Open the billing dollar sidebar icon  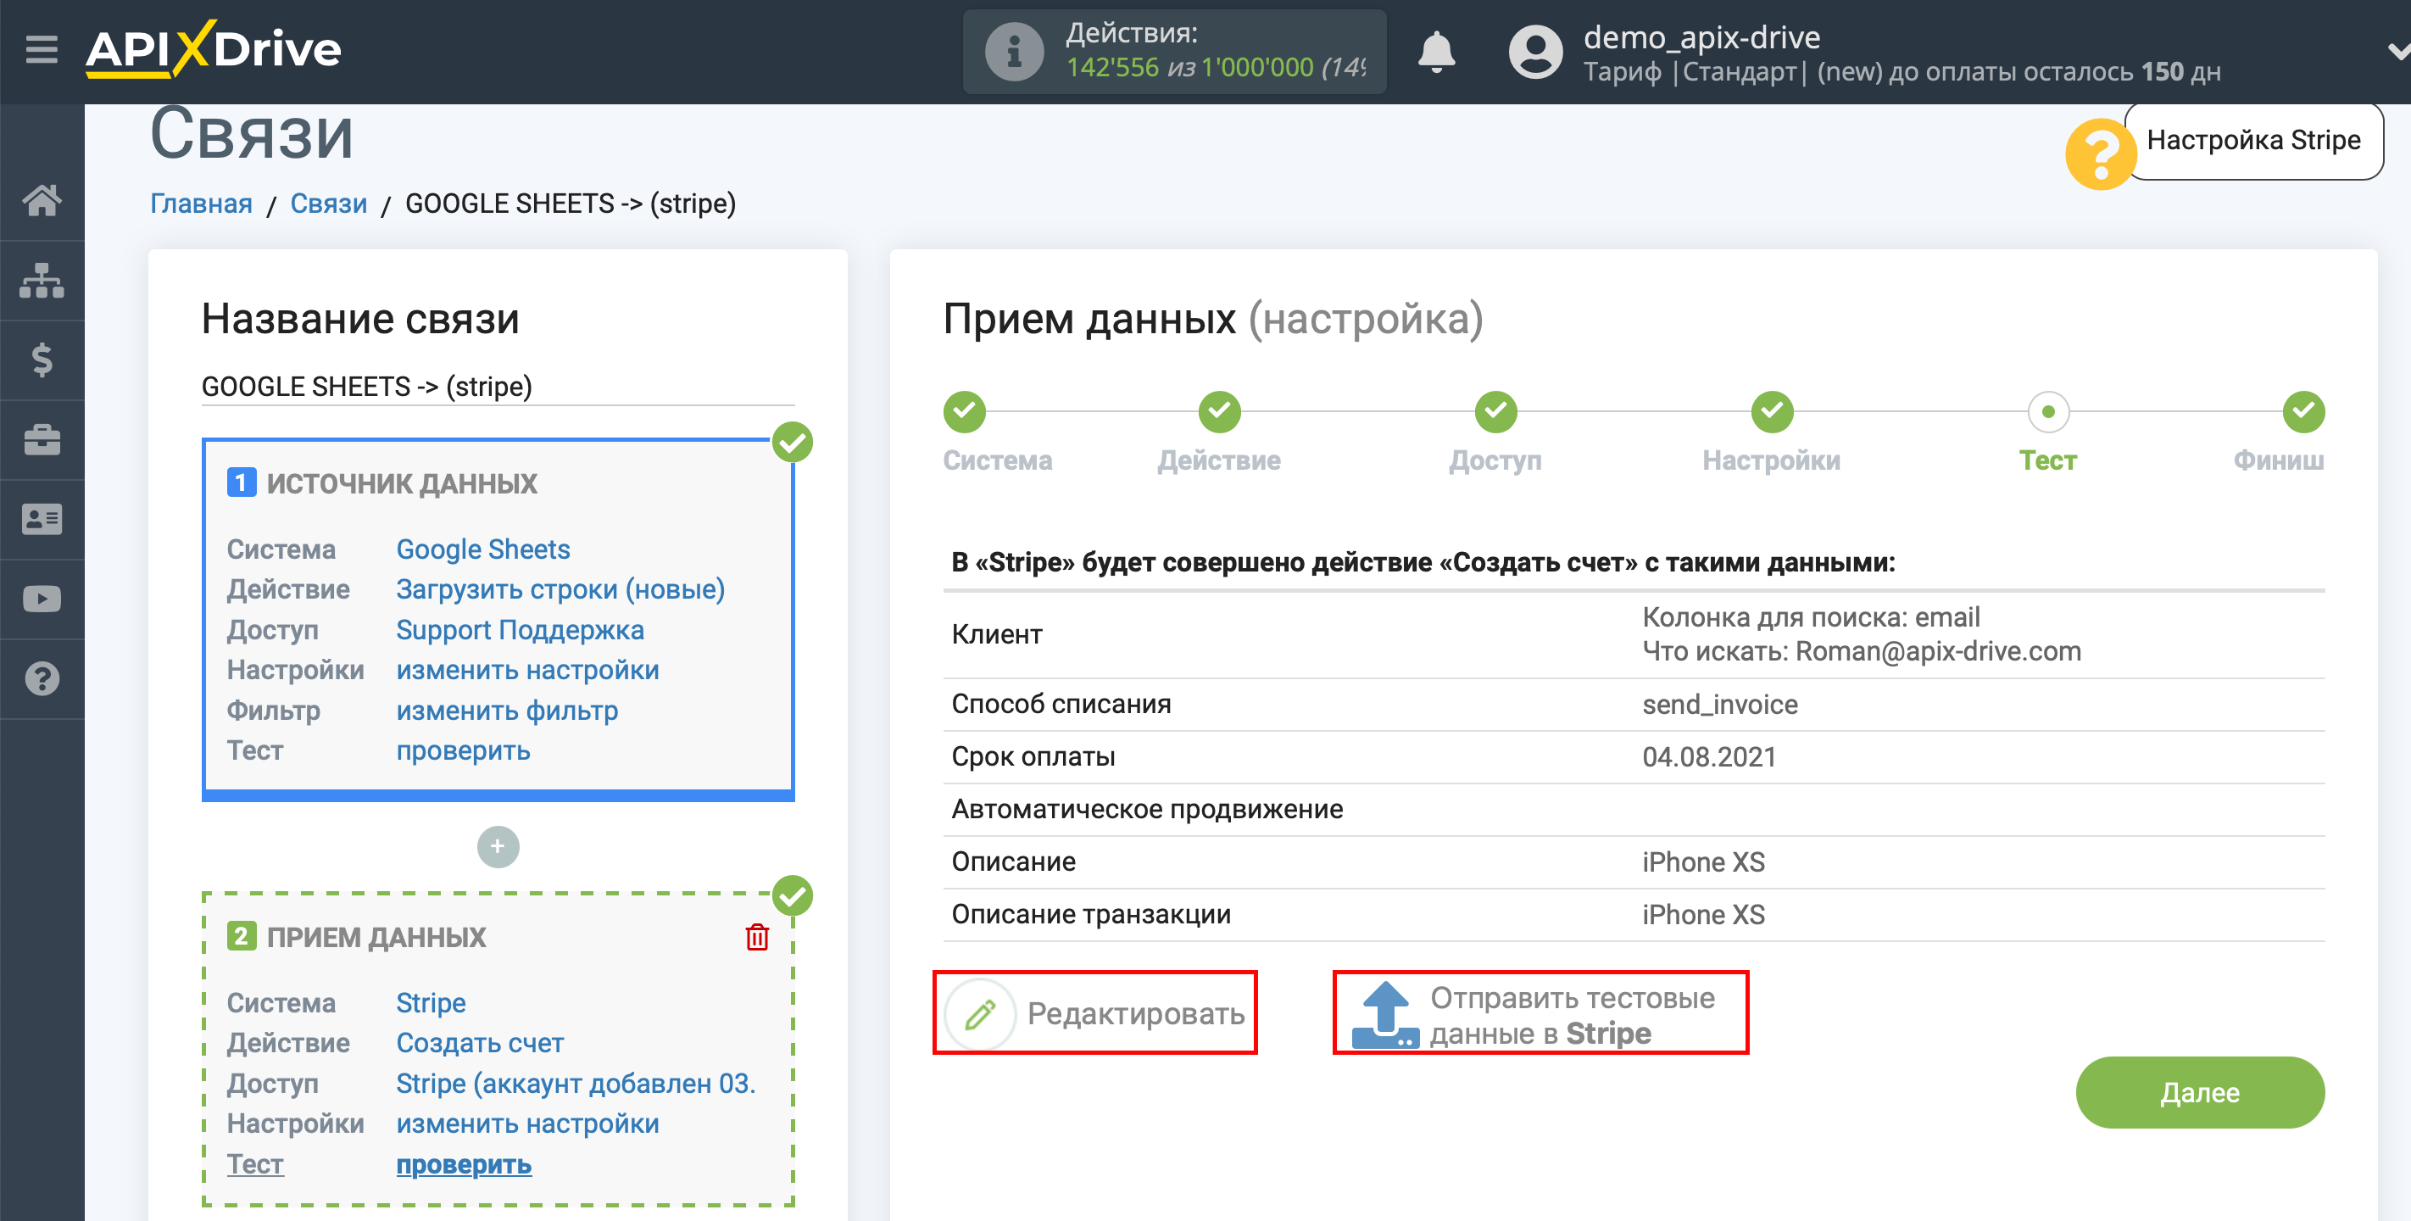42,360
